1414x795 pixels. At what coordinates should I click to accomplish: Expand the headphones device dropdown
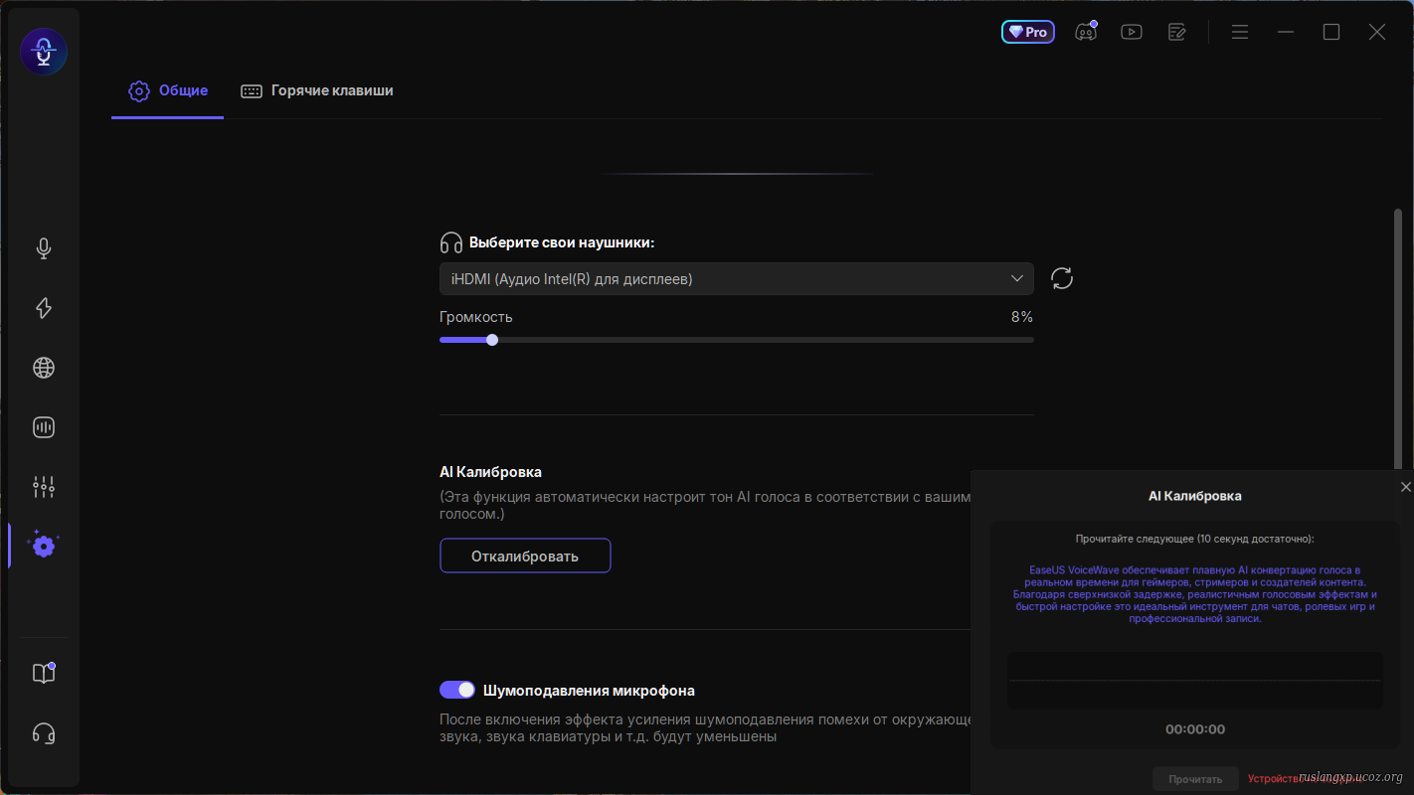point(736,279)
